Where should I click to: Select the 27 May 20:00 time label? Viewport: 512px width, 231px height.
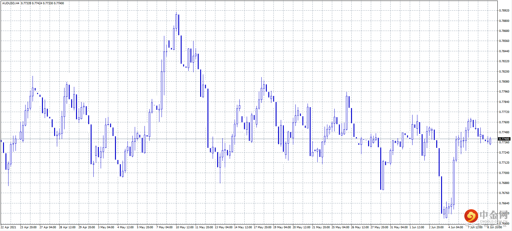379,227
